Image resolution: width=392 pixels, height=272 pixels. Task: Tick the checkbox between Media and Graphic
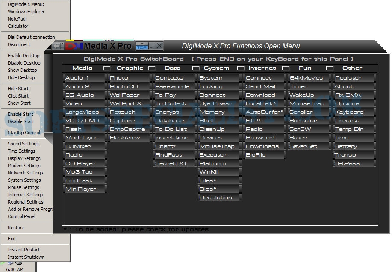pos(106,68)
